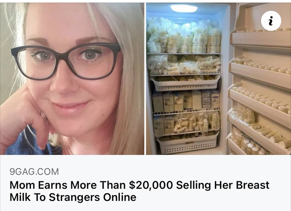The image size is (291, 211).
Task: Click the '$20,000' text in headline
Action: tap(151, 185)
